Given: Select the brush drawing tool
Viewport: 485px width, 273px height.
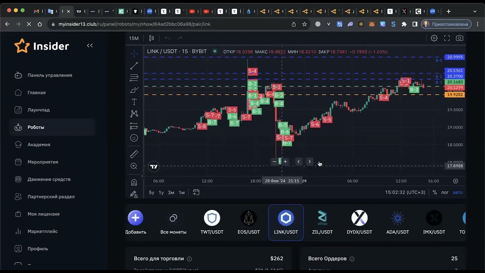Looking at the screenshot, I should (x=134, y=90).
